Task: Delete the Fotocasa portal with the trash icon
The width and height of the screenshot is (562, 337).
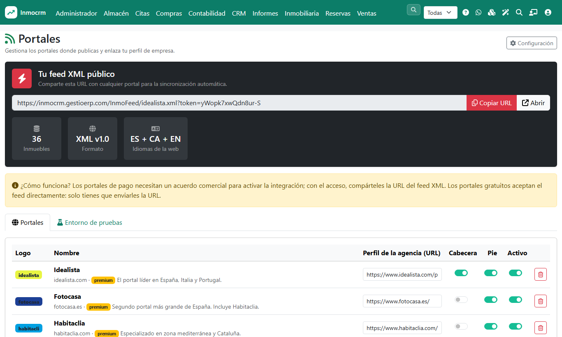Action: click(541, 301)
